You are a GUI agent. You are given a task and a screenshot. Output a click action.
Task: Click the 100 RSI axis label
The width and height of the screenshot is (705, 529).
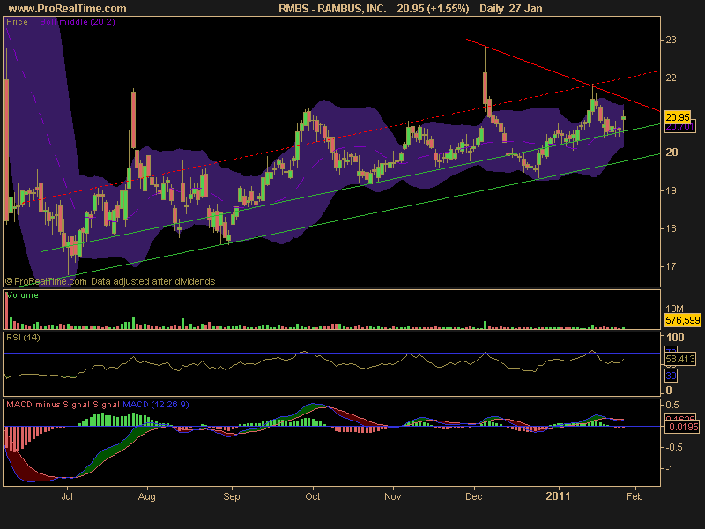(675, 338)
